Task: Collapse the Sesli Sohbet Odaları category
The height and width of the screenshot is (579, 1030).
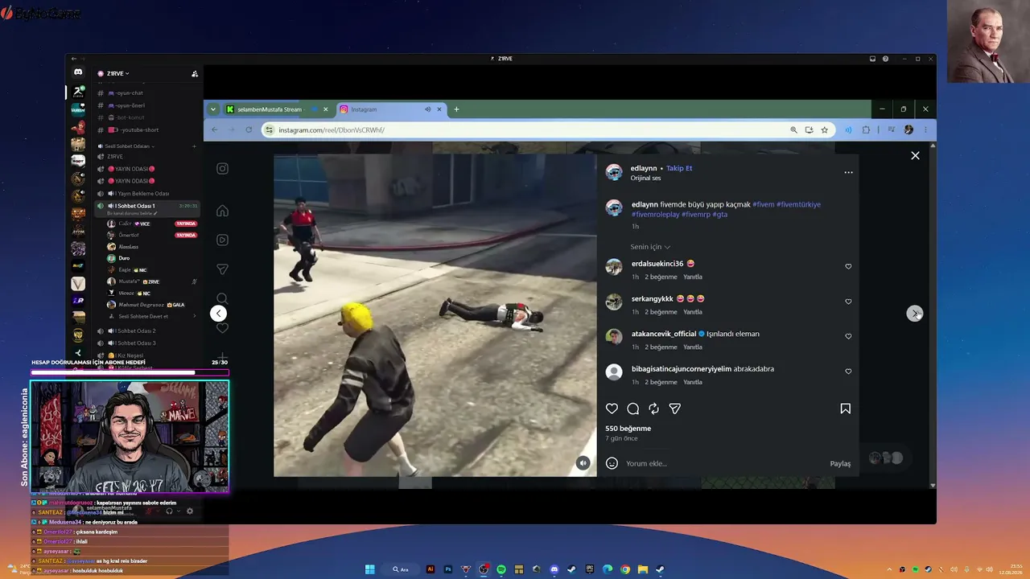Action: (127, 146)
